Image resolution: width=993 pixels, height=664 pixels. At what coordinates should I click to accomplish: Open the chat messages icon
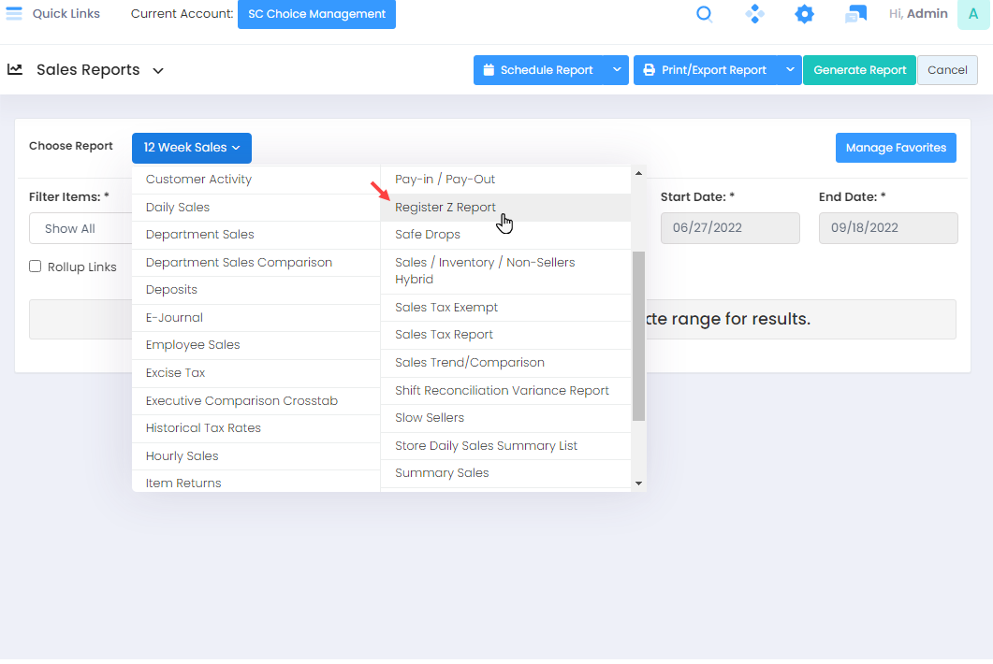(854, 14)
